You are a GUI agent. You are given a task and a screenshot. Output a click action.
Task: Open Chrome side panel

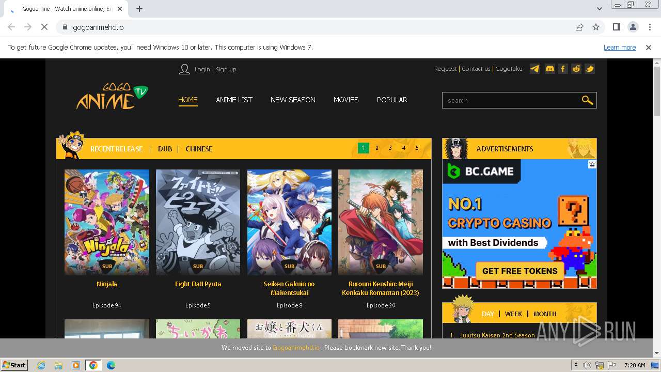(616, 27)
